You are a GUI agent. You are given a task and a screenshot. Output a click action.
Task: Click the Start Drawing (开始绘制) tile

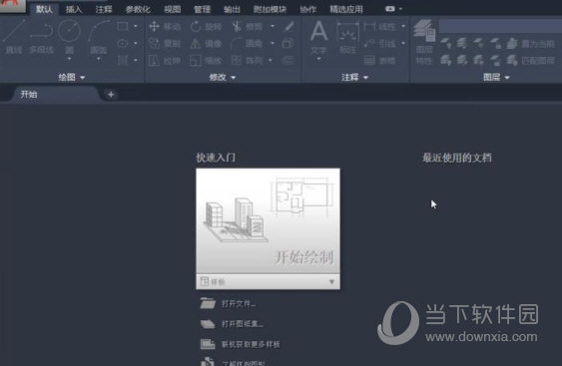pyautogui.click(x=269, y=220)
